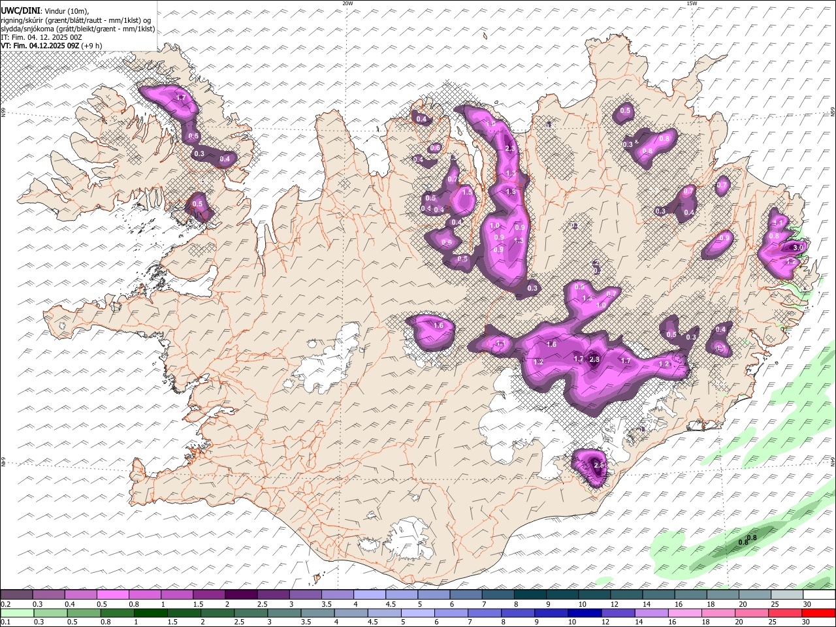Select the bright pink 0.5–0.8 snow legend swatch
The image size is (836, 627).
coord(113,594)
